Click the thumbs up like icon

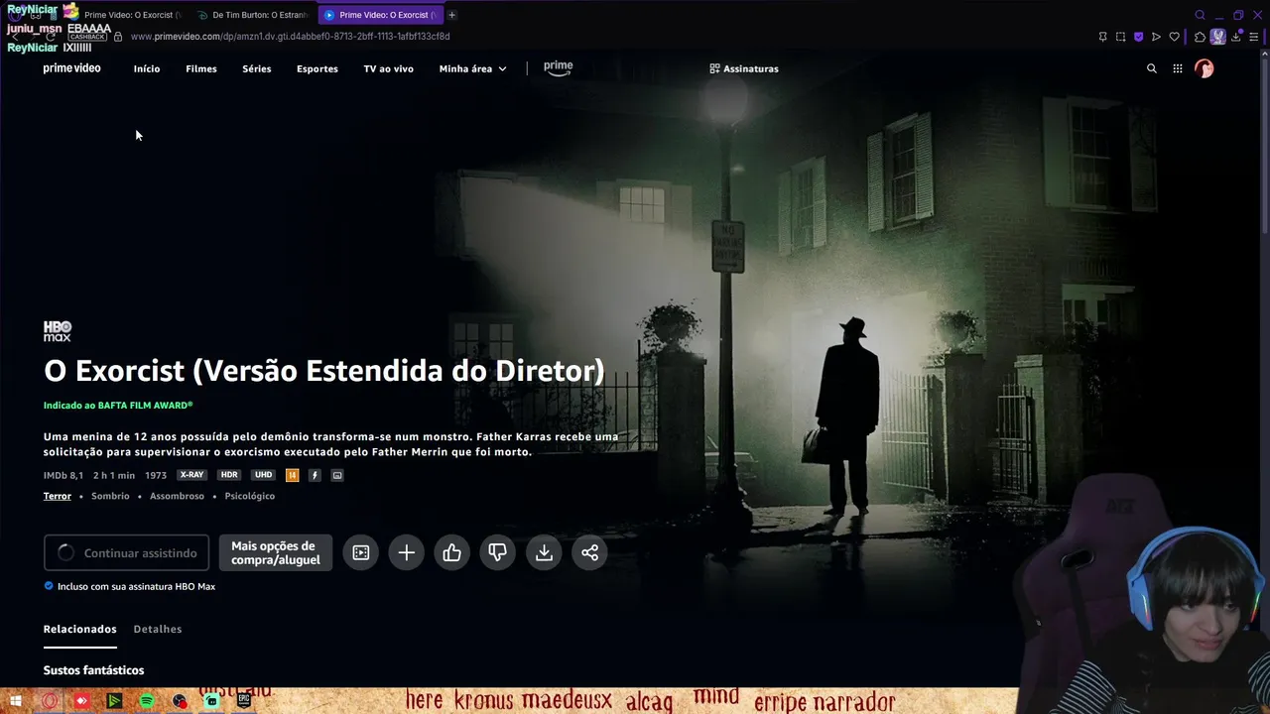(452, 552)
